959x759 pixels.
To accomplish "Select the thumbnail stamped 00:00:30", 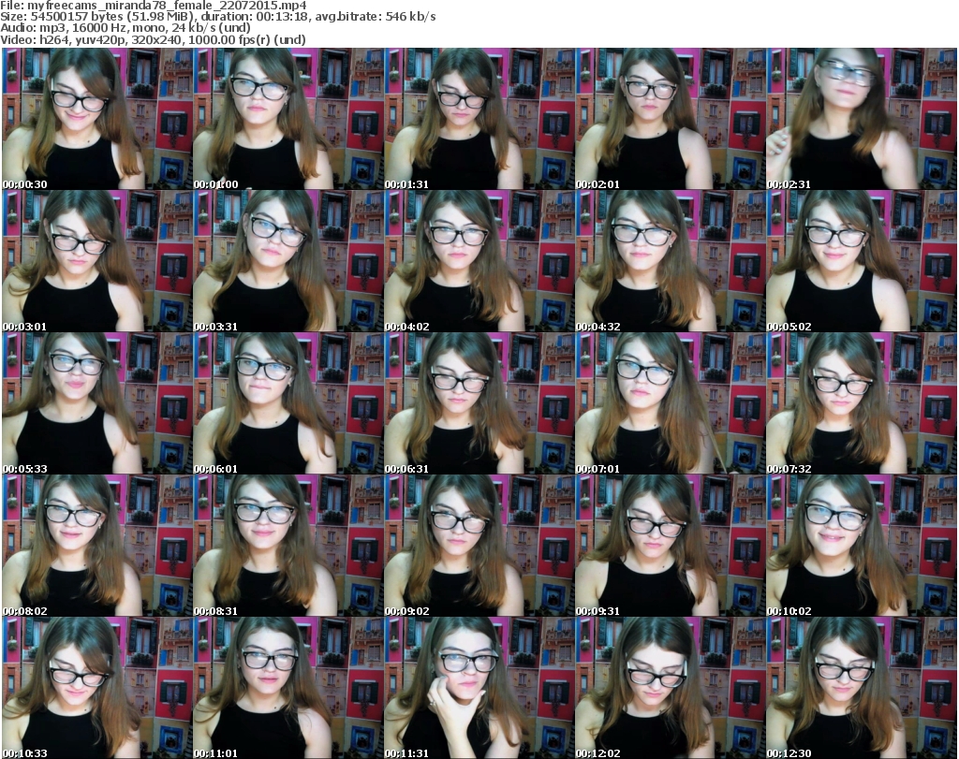I will pos(97,119).
